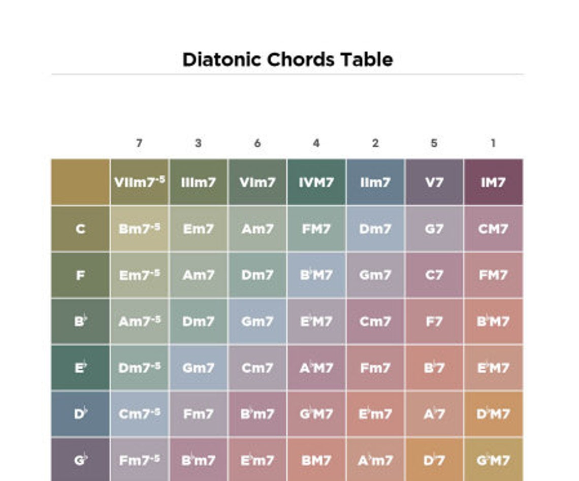Select the VIIm7-5 header cell
Image resolution: width=579 pixels, height=481 pixels.
coord(139,182)
